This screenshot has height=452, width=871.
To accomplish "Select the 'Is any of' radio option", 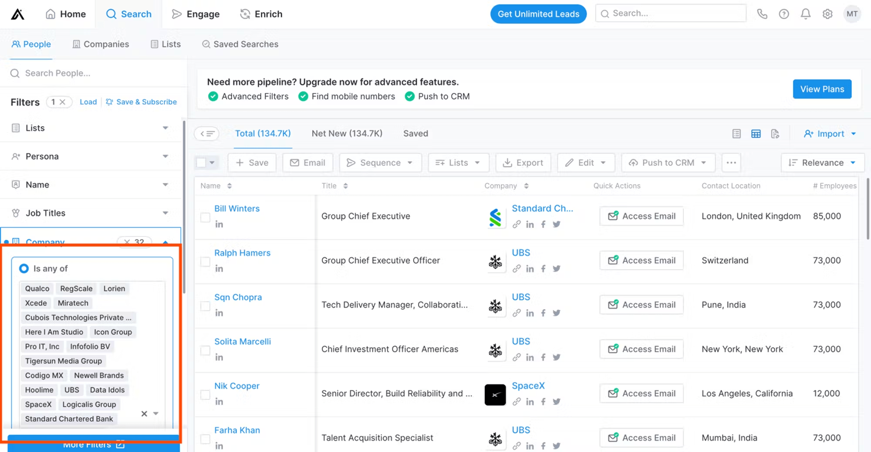I will coord(24,268).
